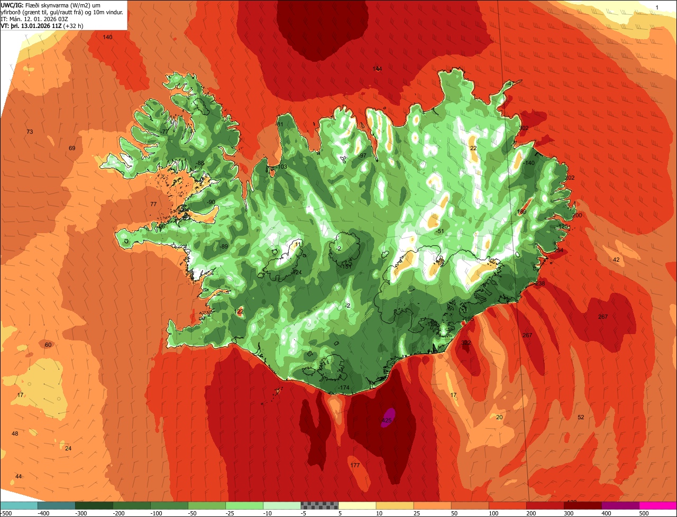Click the light green -25 to -10 swatch
677x517 pixels.
(244, 505)
